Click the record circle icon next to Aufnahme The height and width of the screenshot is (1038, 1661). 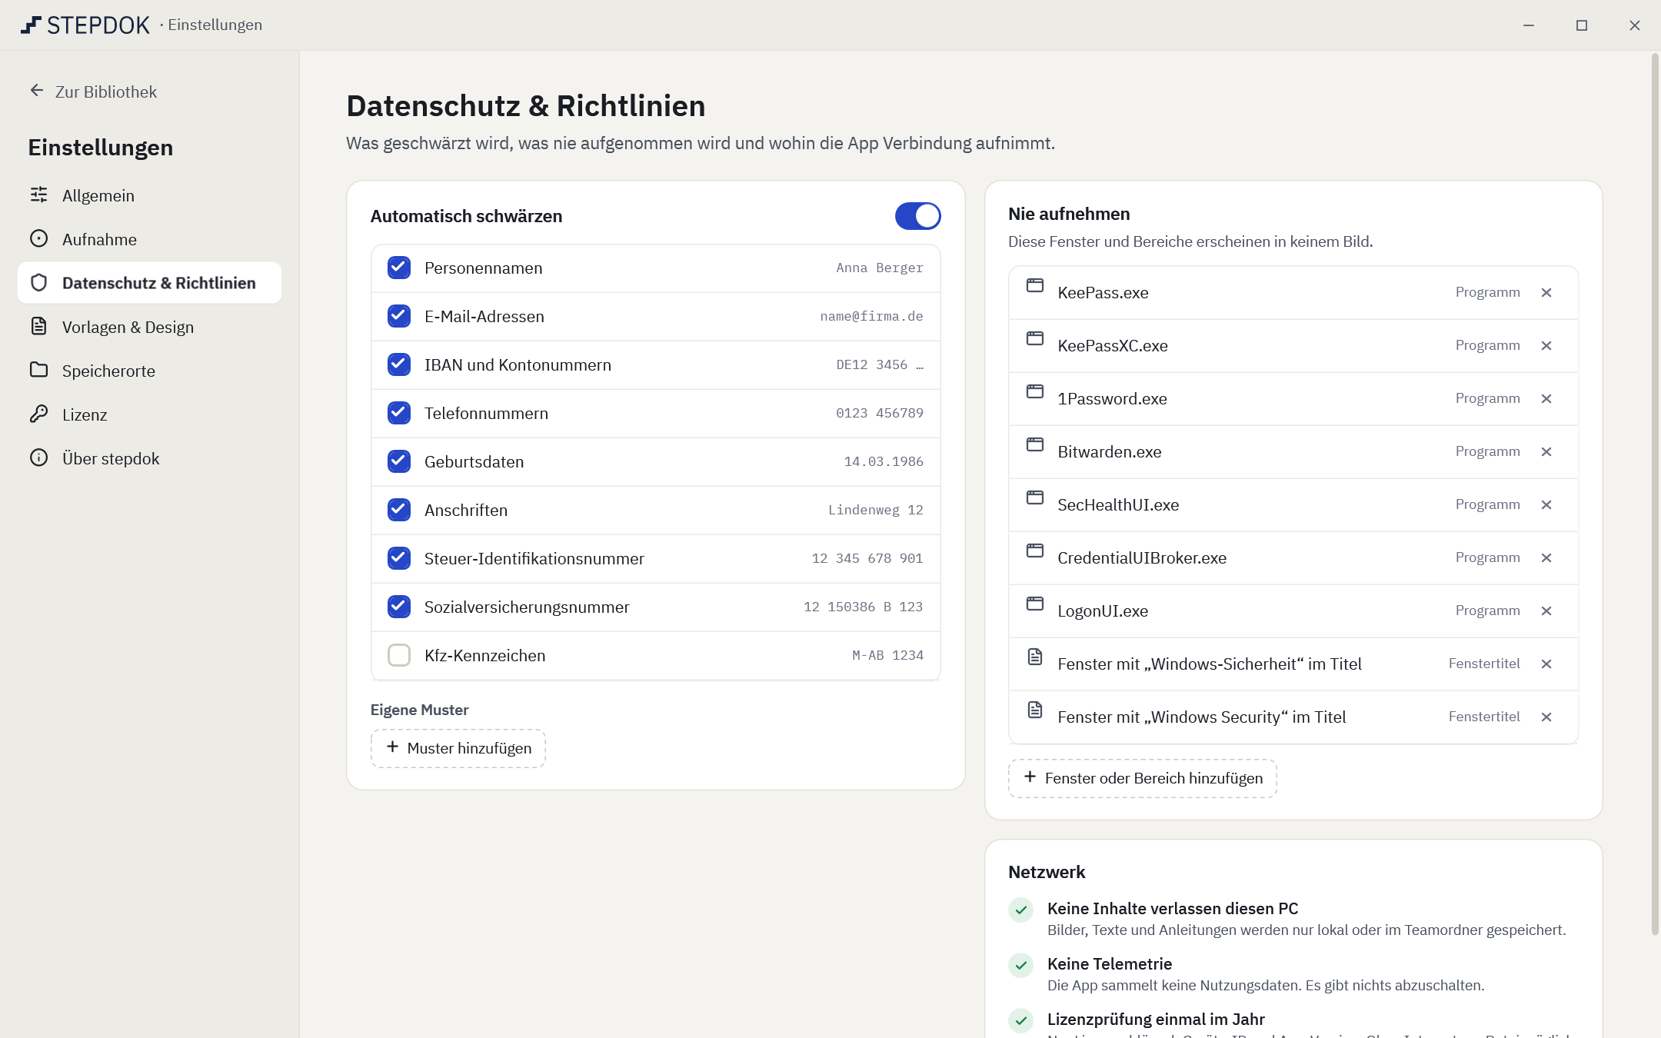point(38,239)
